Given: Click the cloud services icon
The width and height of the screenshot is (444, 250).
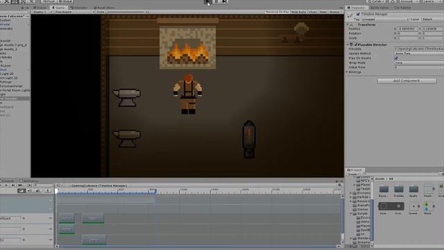Looking at the screenshot, I should 393,1.
